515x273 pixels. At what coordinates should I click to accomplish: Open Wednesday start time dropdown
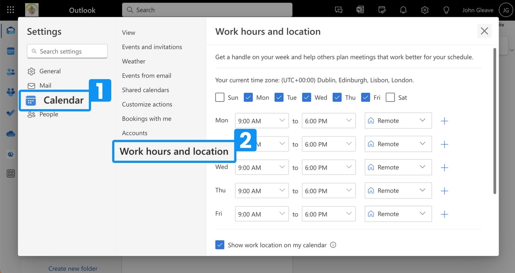coord(262,167)
